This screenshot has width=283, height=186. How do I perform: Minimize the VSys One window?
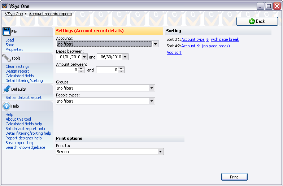(x=260, y=6)
